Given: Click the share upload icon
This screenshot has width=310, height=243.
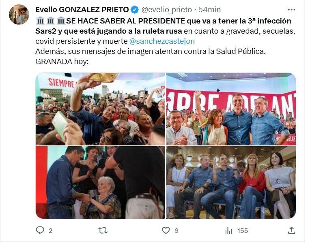Looking at the screenshot, I should (292, 230).
